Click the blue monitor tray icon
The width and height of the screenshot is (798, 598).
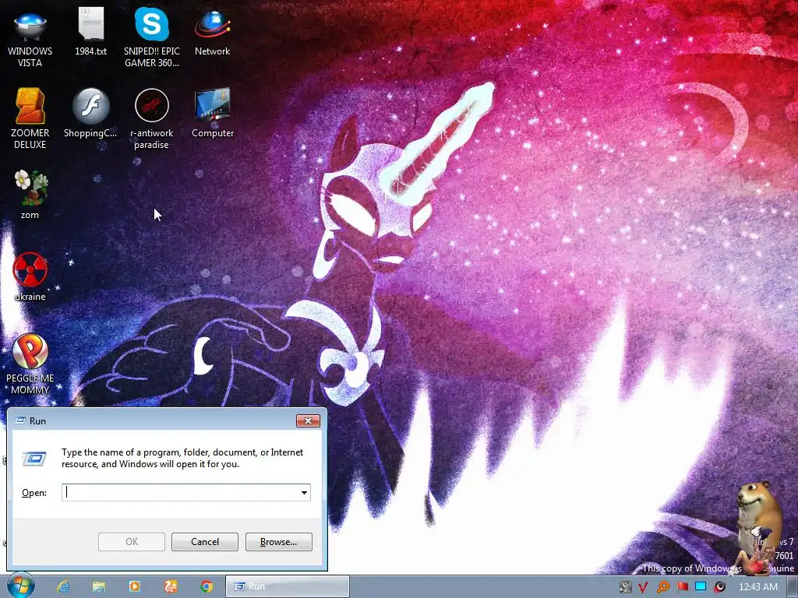coord(701,587)
